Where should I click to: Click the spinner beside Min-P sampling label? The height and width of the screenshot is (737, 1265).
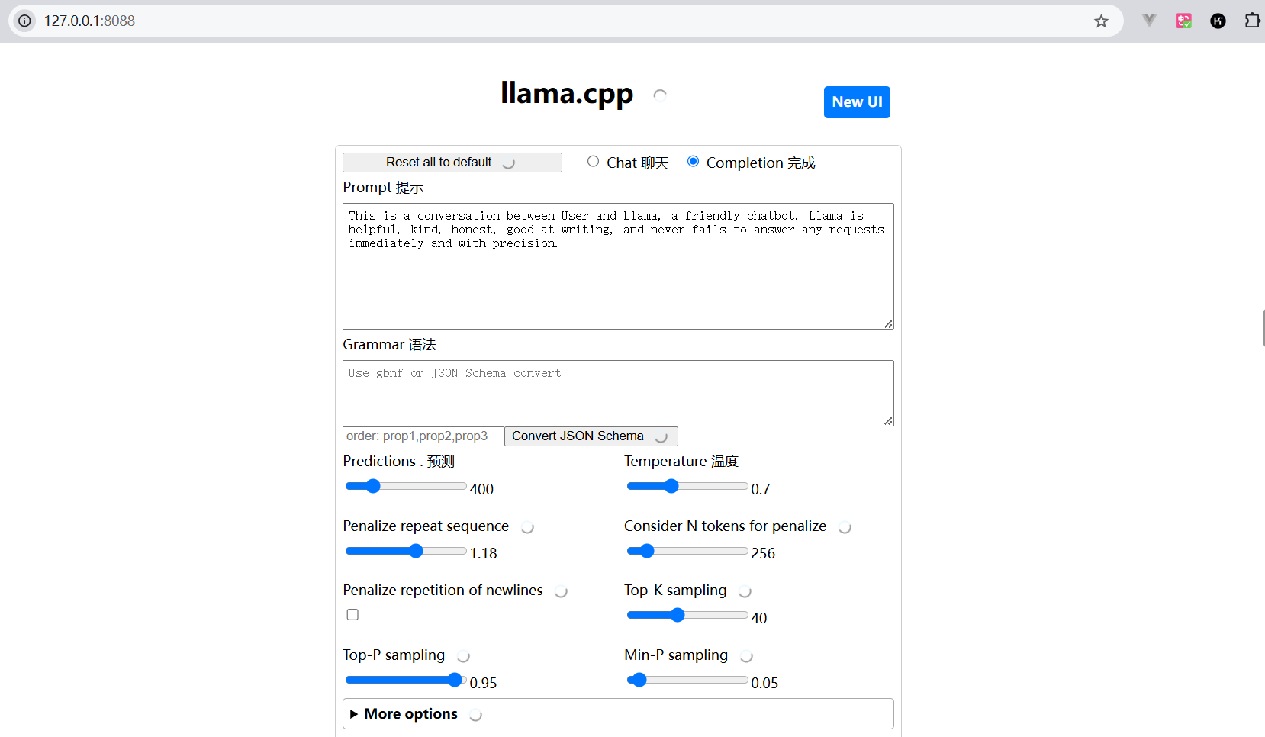click(746, 656)
